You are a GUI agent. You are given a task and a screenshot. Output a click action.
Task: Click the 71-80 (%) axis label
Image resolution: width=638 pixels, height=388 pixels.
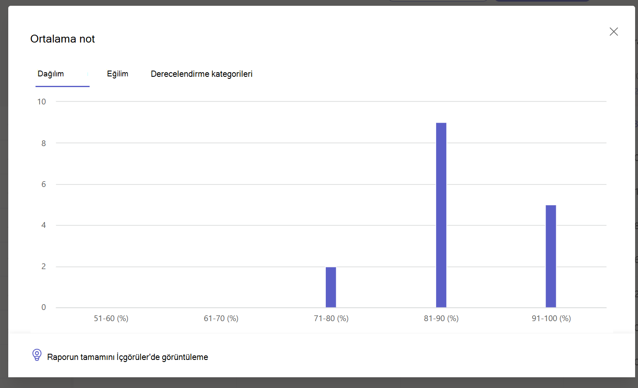(331, 318)
